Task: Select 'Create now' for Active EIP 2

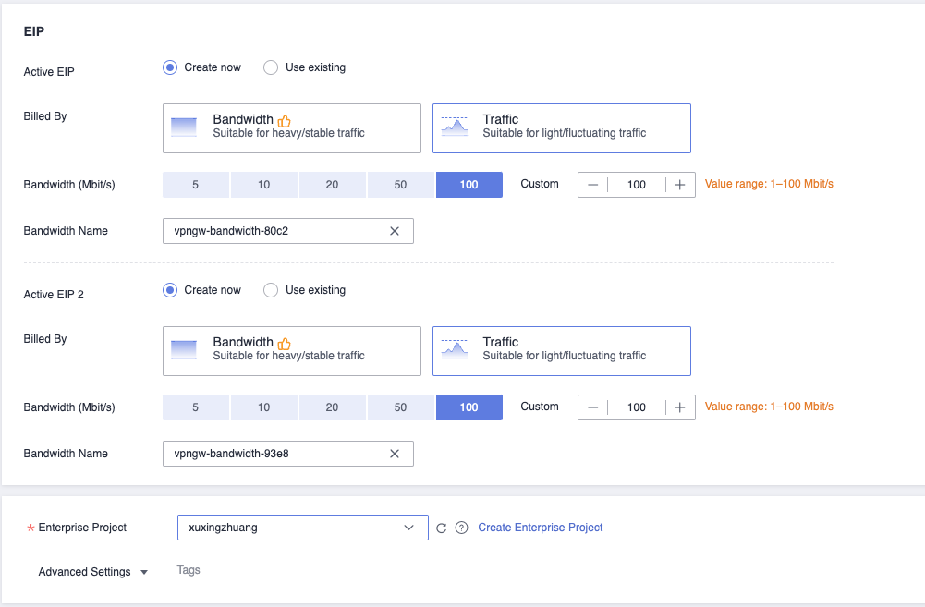Action: tap(170, 290)
